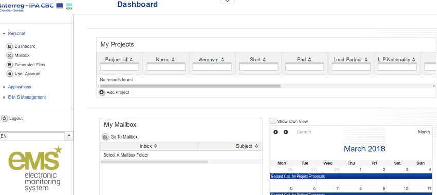Collapse the Personal menu section

click(x=4, y=34)
